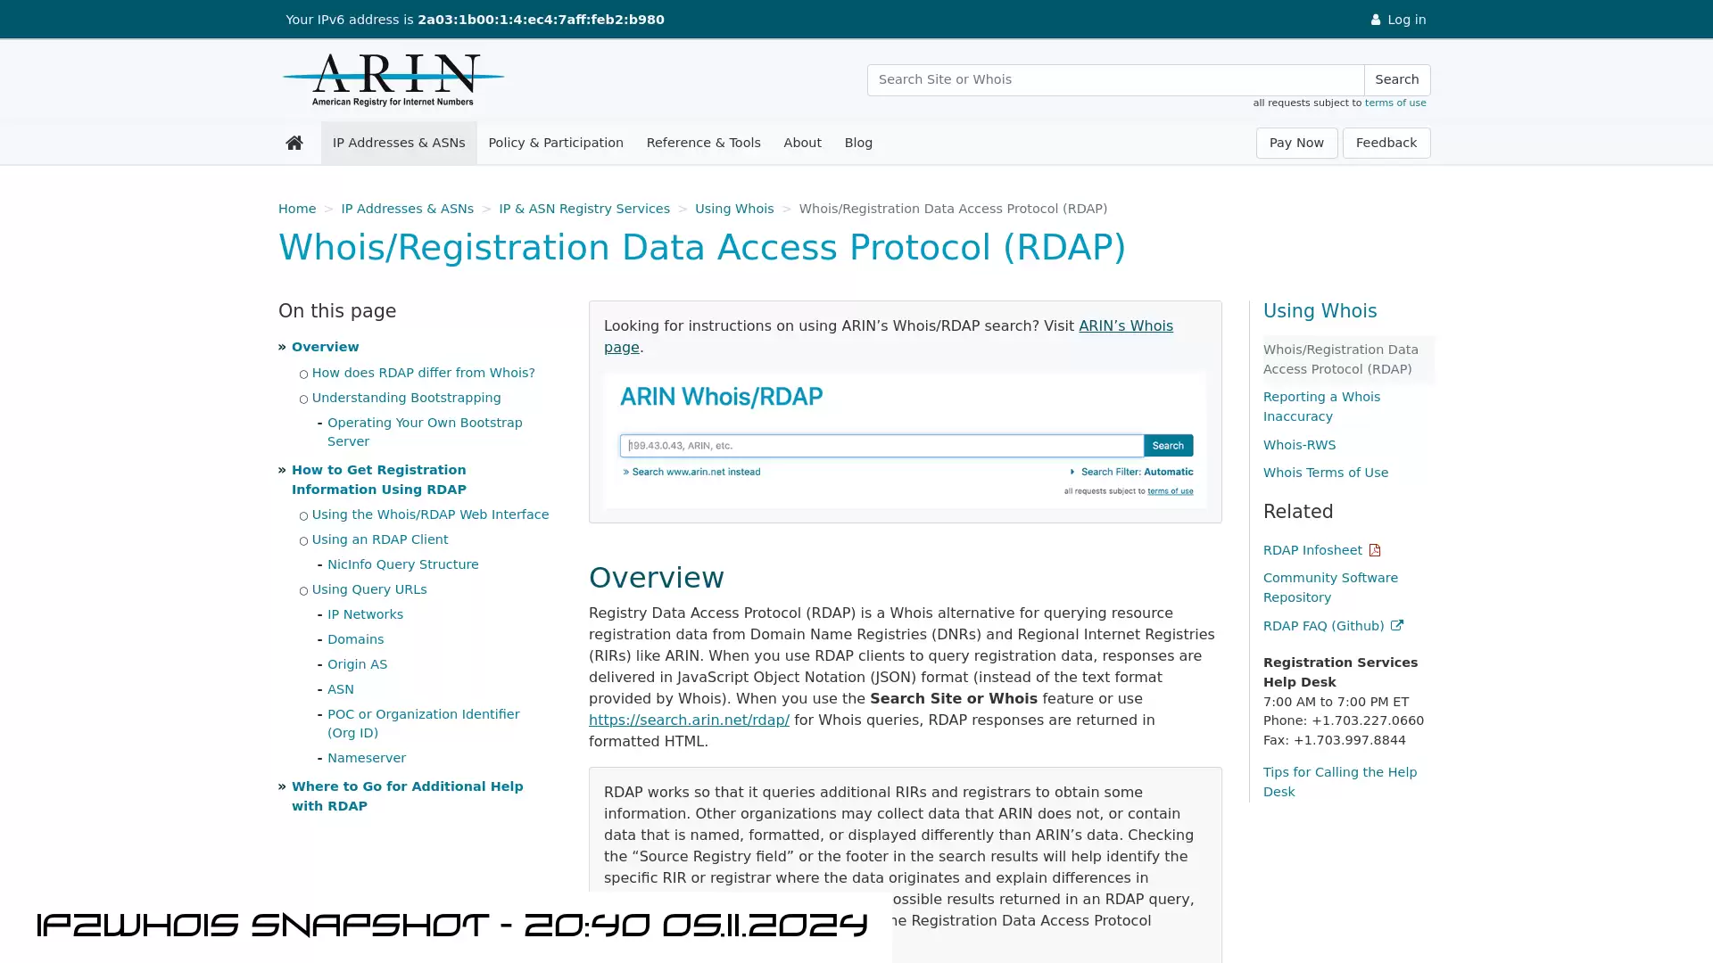Open the Blog menu item
This screenshot has height=963, width=1713.
click(858, 143)
